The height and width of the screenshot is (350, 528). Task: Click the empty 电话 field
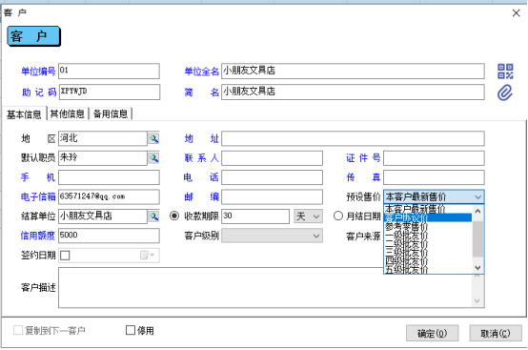(272, 177)
